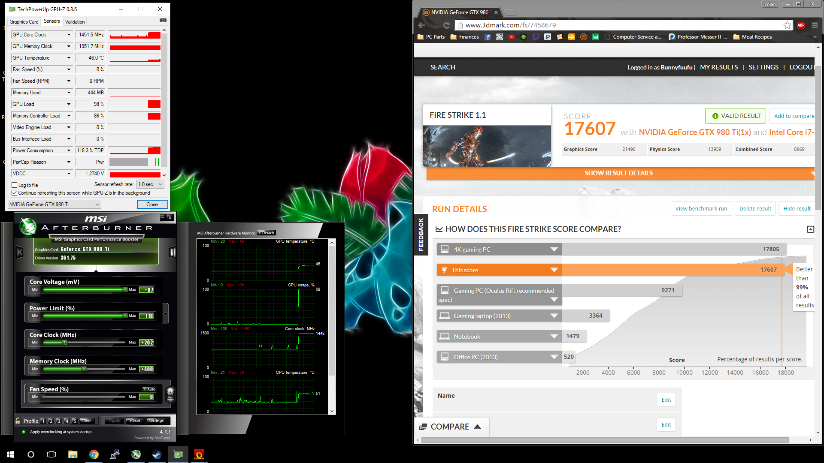
Task: Expand This score comparison row
Action: (x=554, y=270)
